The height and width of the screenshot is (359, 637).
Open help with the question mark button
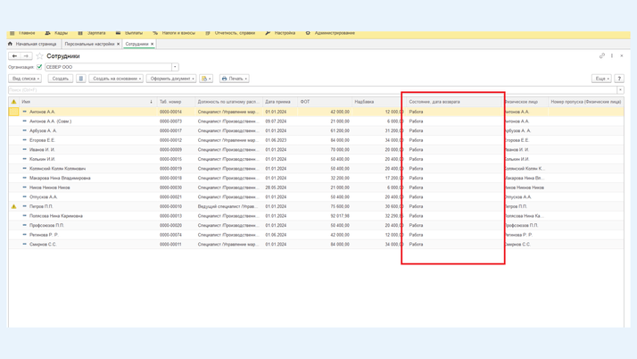619,79
